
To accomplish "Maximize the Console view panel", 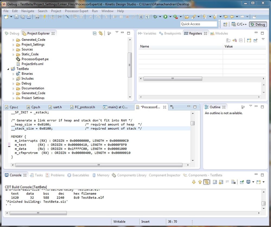I will pos(262,175).
